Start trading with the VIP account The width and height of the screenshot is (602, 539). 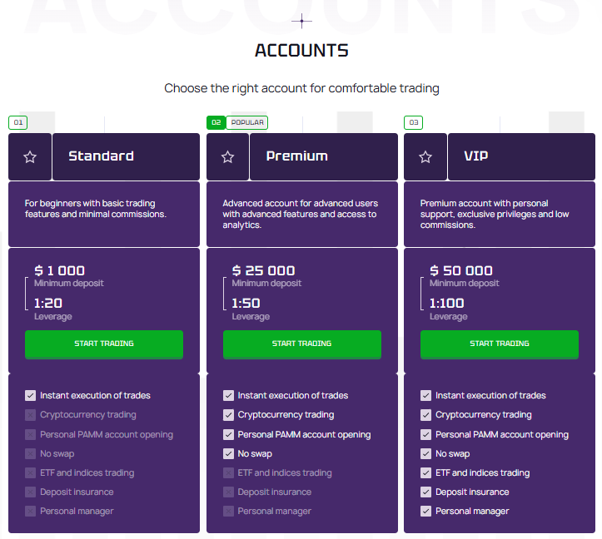pyautogui.click(x=500, y=344)
